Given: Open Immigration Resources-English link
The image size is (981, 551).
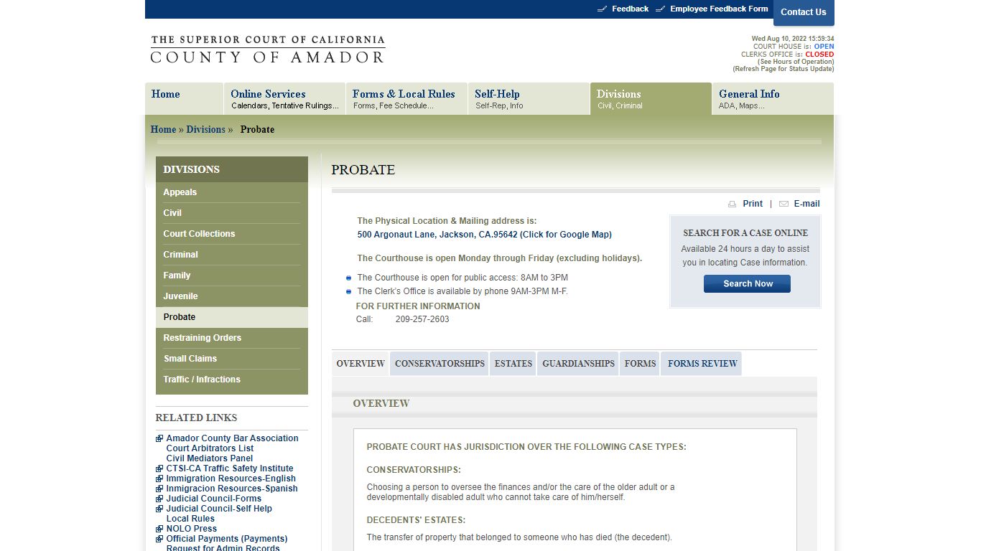Looking at the screenshot, I should tap(231, 479).
